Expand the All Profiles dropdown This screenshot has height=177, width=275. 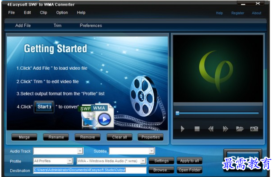click(70, 161)
